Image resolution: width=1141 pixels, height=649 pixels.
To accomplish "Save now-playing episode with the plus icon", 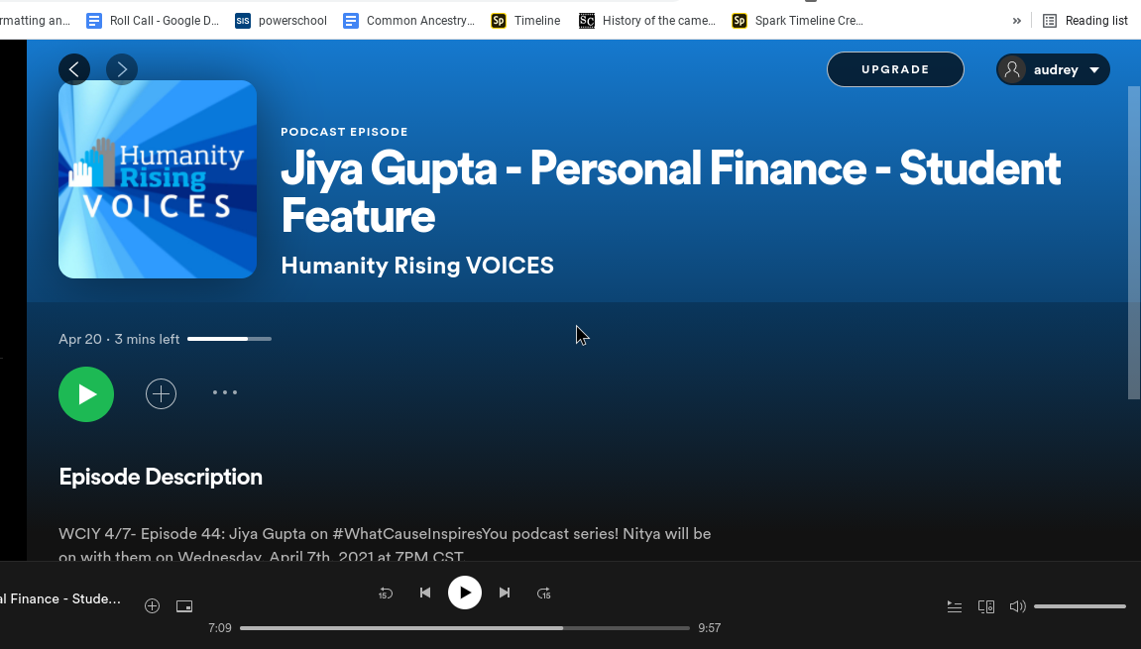I will tap(152, 606).
